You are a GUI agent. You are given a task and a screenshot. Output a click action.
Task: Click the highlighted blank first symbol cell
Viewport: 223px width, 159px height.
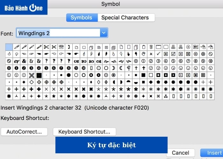(x=9, y=47)
